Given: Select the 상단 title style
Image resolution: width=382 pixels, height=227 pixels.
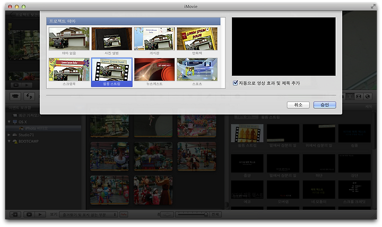Looking at the screenshot, I should coord(354,163).
